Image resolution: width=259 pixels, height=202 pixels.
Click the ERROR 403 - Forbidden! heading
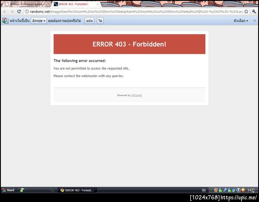coord(129,44)
